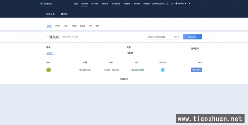Click the 购买USDT button beside the input

click(192, 37)
